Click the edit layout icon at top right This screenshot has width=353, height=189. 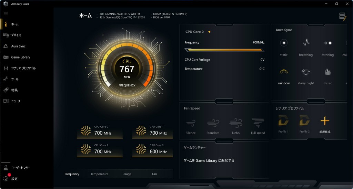[342, 17]
